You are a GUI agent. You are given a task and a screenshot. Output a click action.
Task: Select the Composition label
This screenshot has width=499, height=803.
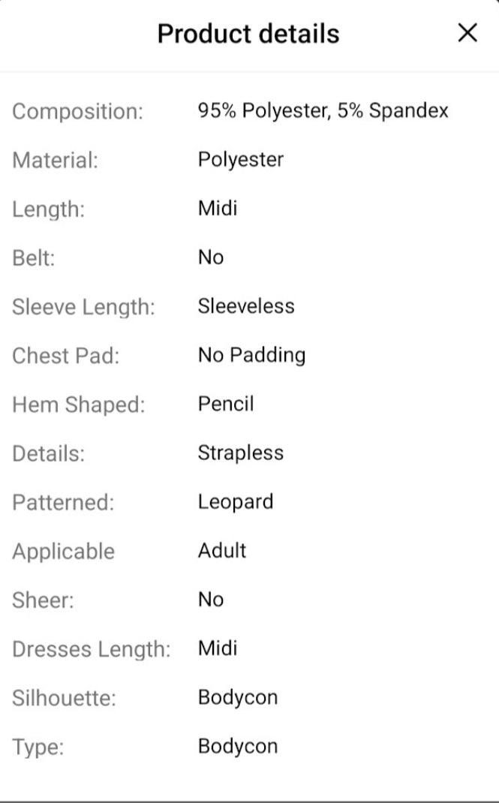click(x=77, y=112)
